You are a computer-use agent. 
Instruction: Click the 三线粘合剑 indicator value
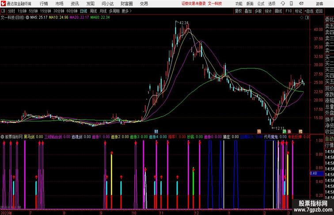[57, 137]
